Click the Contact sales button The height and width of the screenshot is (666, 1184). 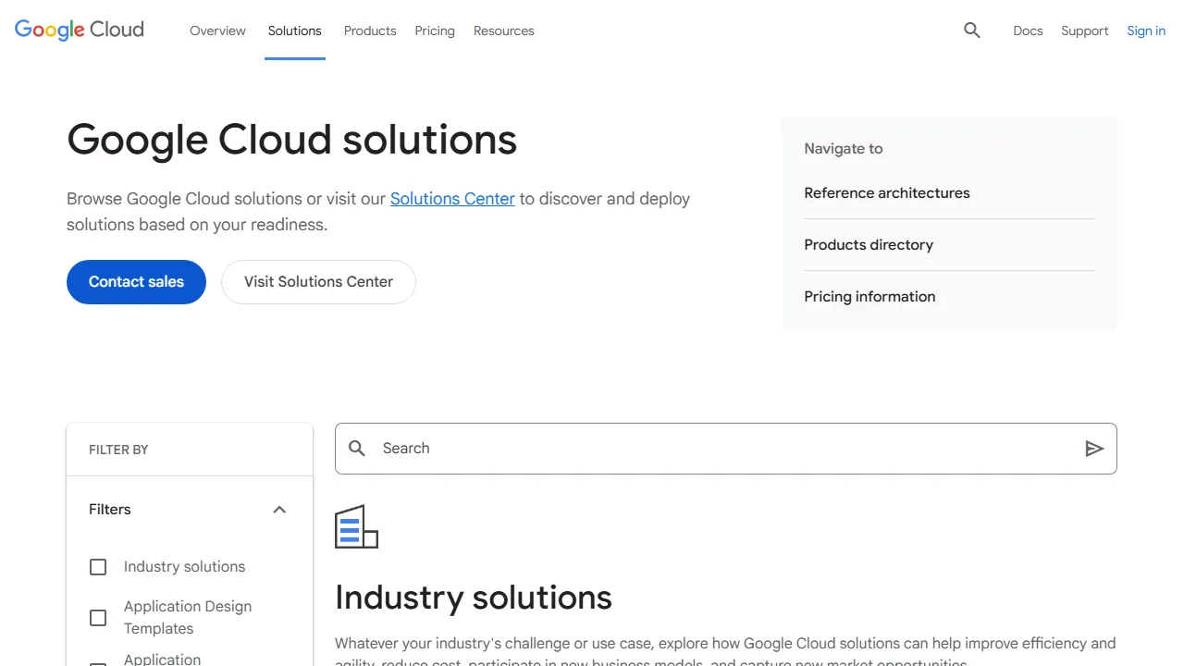pos(136,282)
